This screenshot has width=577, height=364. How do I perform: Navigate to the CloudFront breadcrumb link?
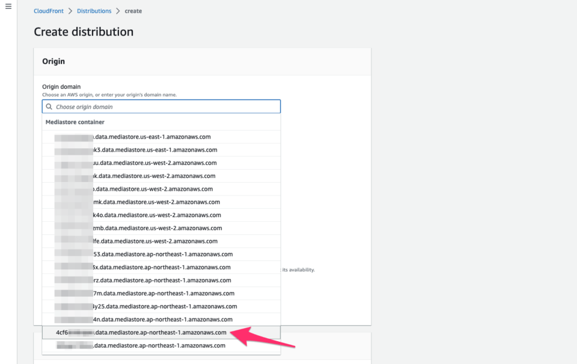coord(48,10)
